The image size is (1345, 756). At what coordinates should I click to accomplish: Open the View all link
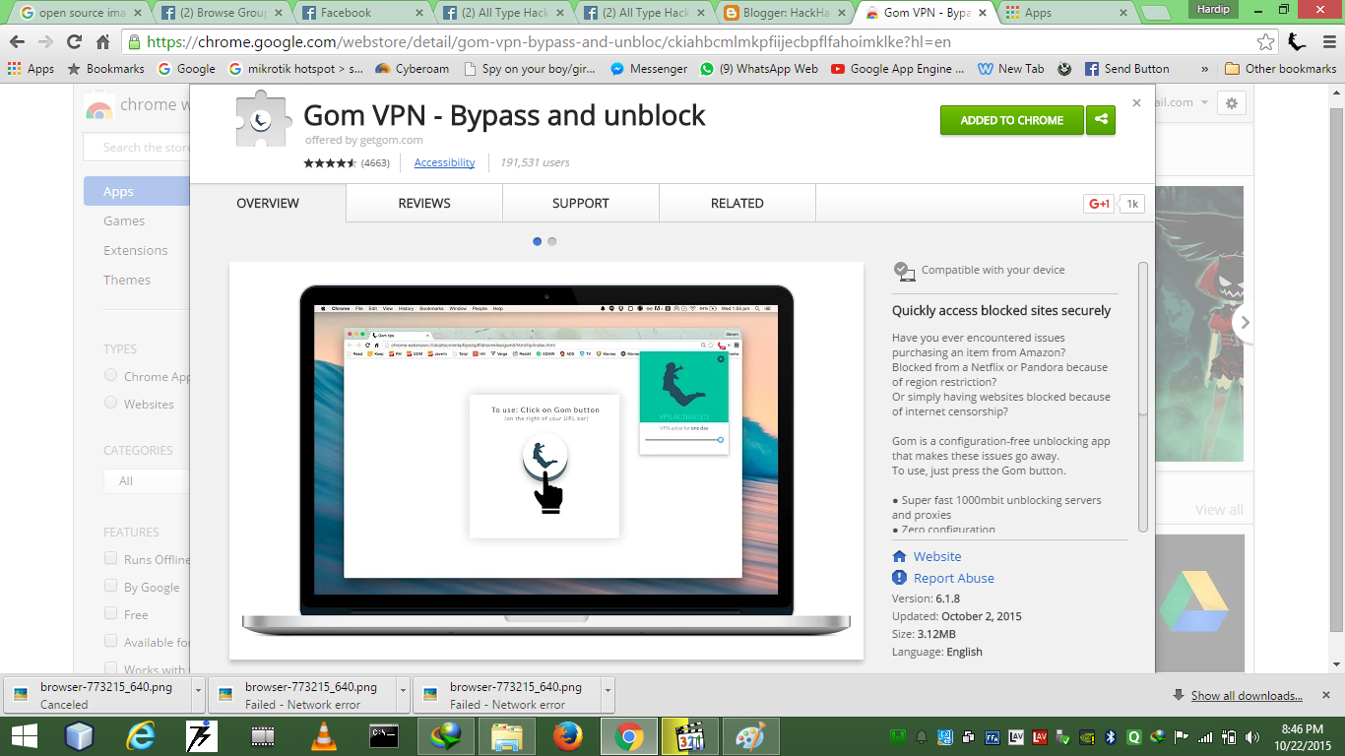point(1219,510)
